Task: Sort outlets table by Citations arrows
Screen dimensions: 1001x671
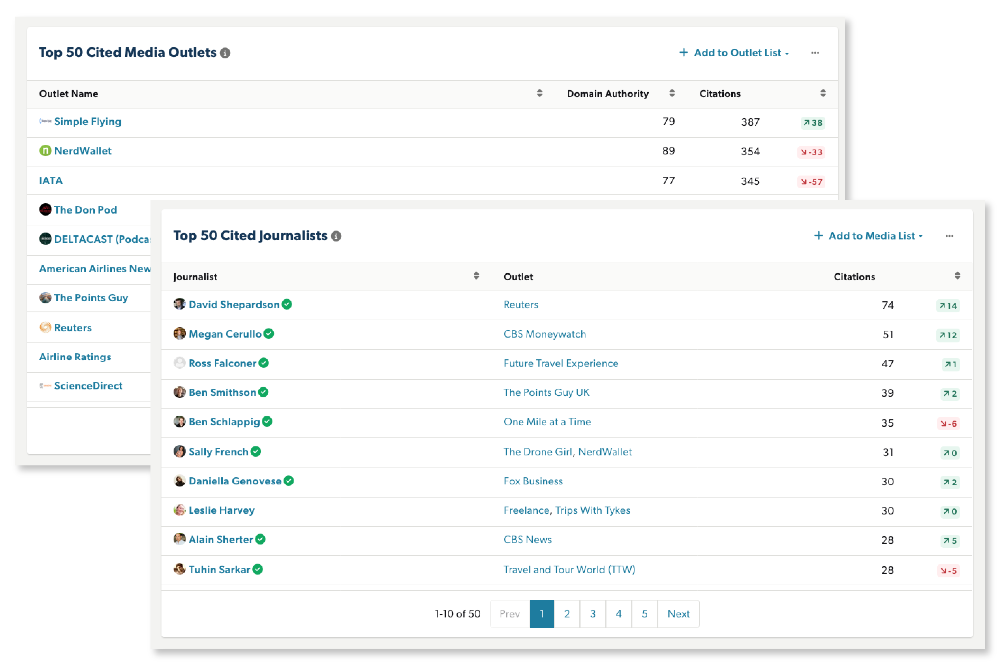Action: [x=823, y=93]
